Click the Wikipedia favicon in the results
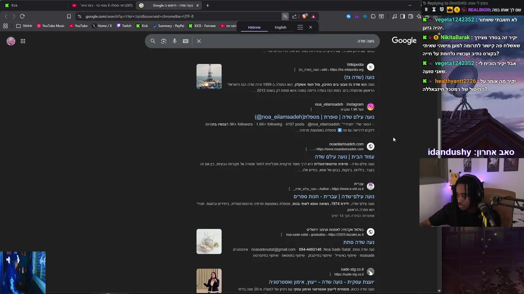 pyautogui.click(x=370, y=67)
